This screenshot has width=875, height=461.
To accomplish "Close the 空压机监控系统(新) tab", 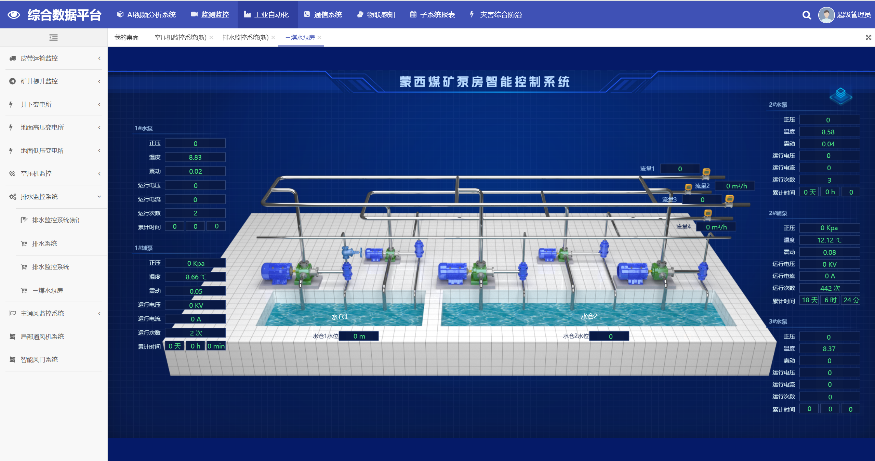I will (x=211, y=38).
